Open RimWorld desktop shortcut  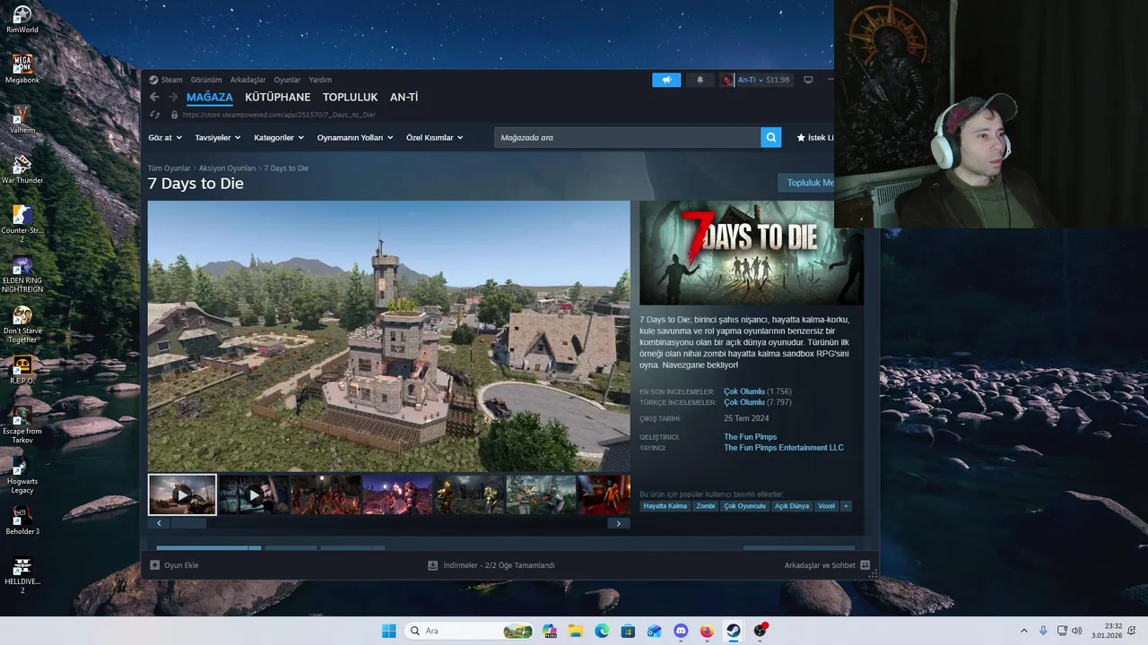[22, 19]
